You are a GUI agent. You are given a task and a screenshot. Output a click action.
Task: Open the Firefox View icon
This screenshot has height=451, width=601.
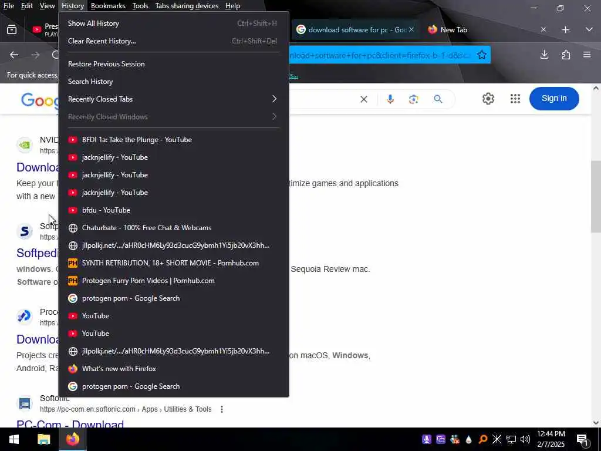coord(12,29)
